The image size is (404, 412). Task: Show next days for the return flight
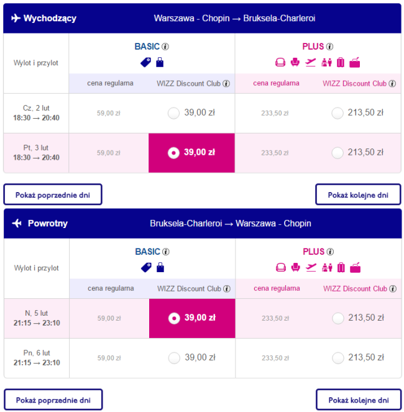(358, 400)
